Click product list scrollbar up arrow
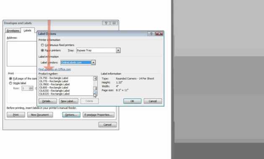Viewport: 264px width, 159px height. click(95, 78)
